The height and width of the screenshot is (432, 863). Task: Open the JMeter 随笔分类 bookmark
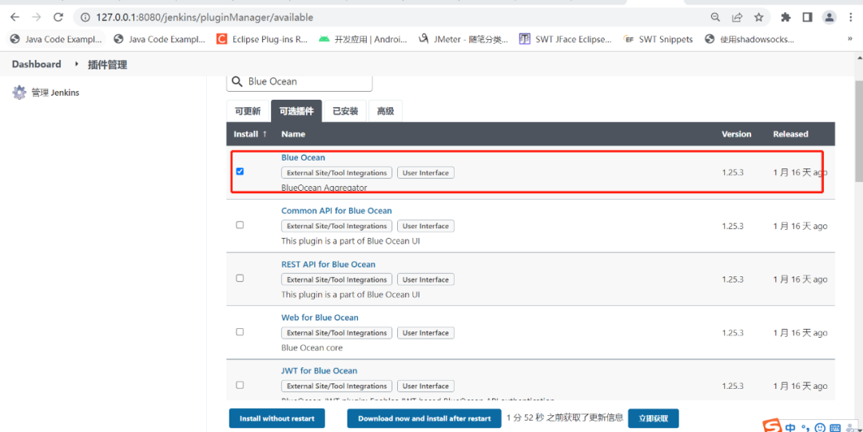pos(463,39)
